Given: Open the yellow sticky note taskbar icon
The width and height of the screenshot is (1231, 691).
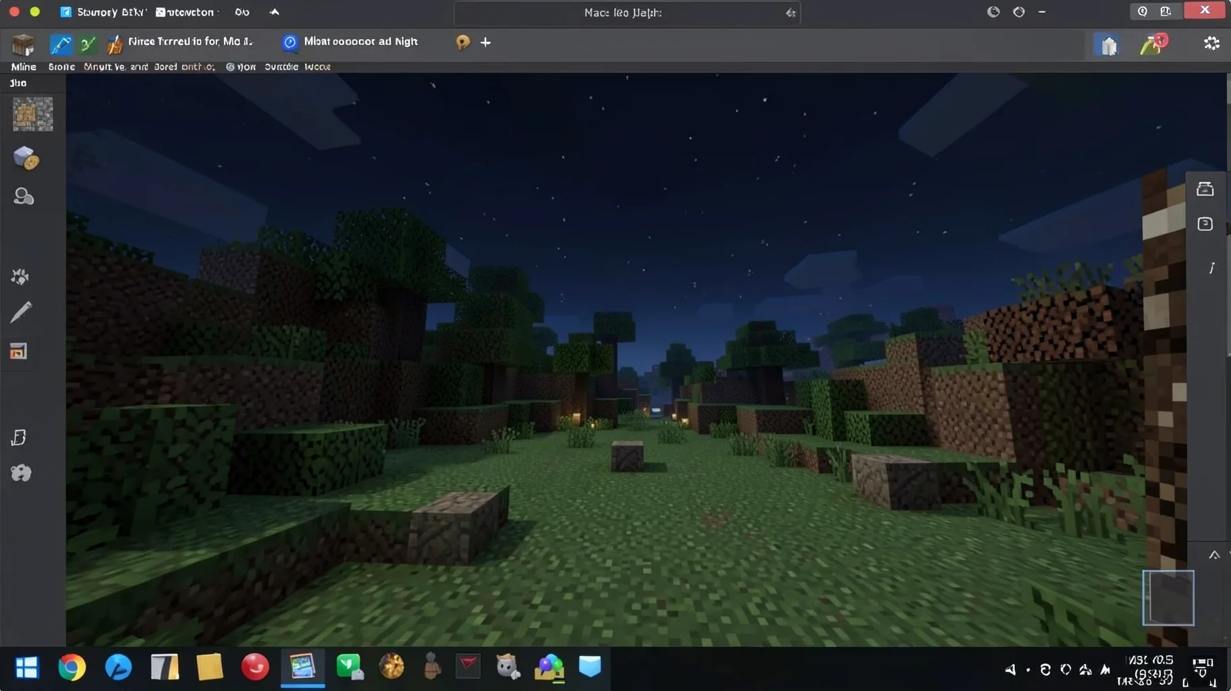Looking at the screenshot, I should tap(209, 667).
